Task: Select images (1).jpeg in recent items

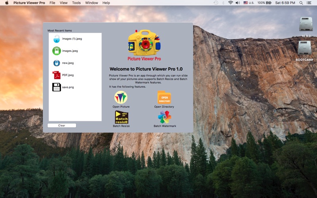Action: point(72,38)
